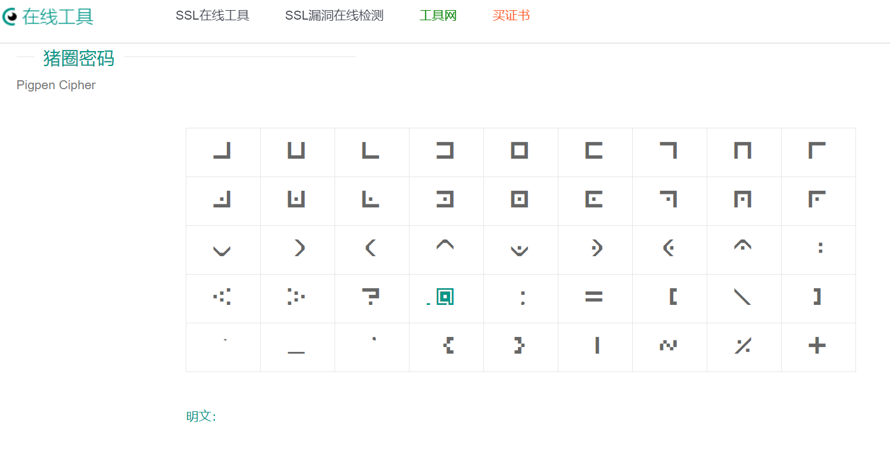Click the downward chevron cipher symbol

[x=223, y=250]
